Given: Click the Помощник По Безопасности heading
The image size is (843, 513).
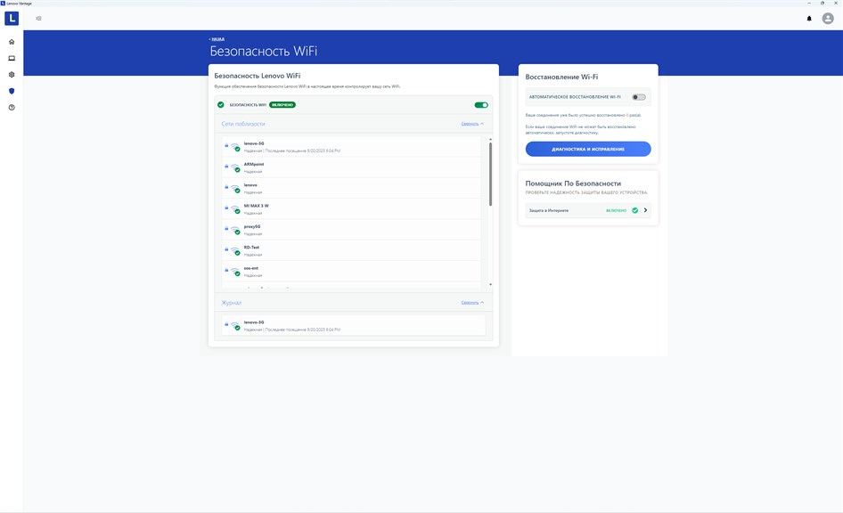Looking at the screenshot, I should 573,183.
